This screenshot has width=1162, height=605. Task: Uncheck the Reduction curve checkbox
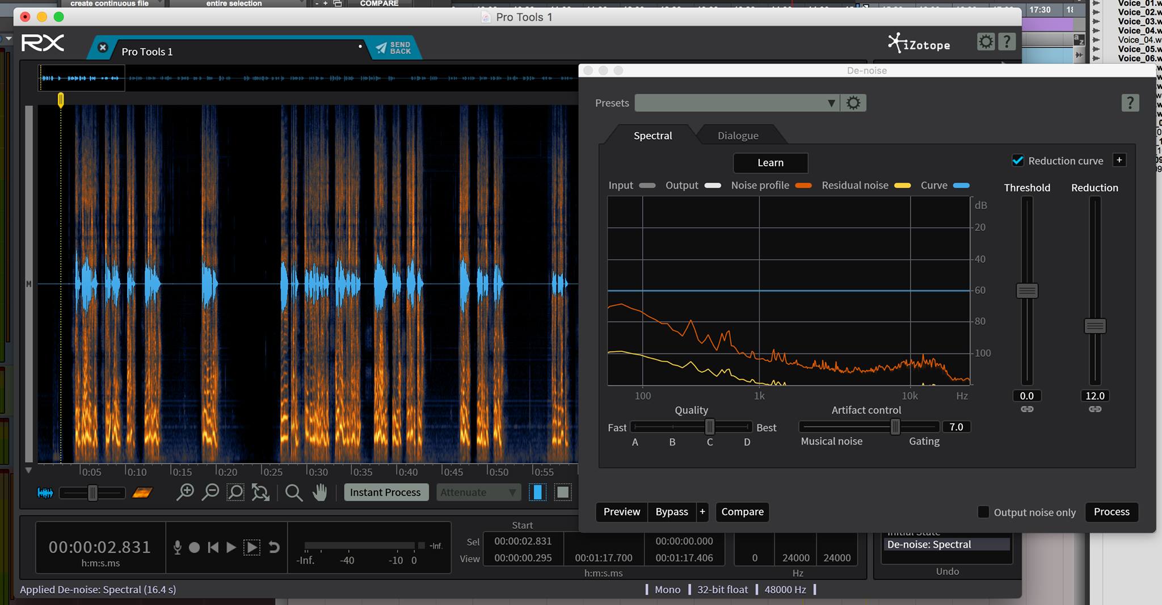click(x=1018, y=161)
